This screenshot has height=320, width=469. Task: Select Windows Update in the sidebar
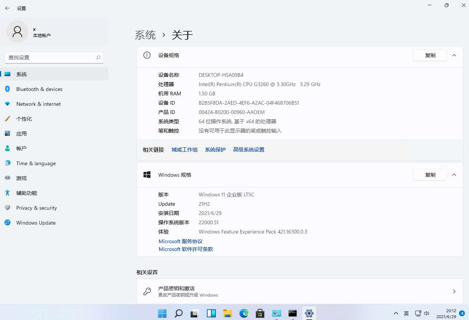point(36,223)
